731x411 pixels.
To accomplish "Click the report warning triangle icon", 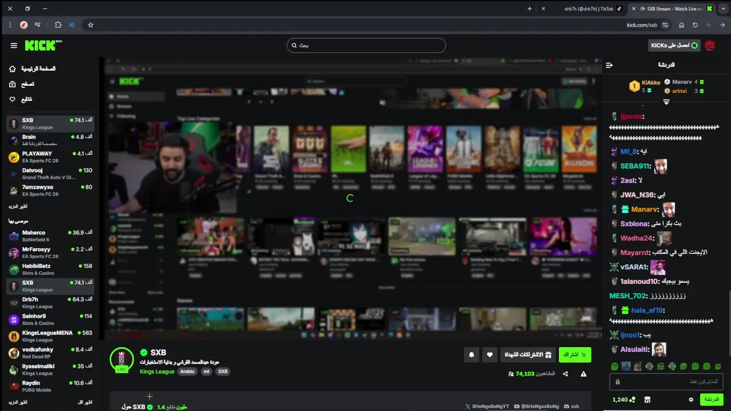I will [x=584, y=374].
